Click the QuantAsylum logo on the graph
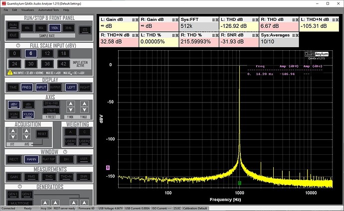Screen dimensions: 344x211 coord(317,54)
